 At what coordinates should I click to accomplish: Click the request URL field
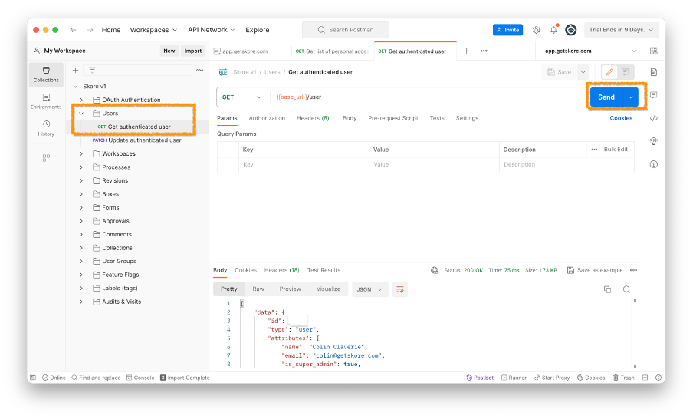(426, 97)
